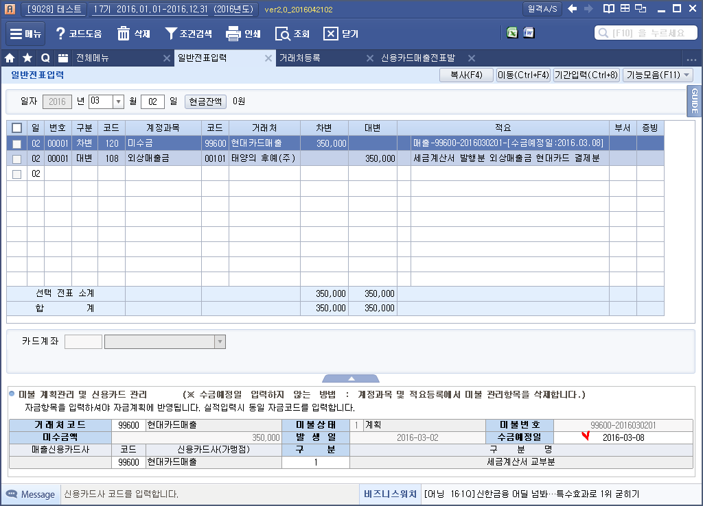Navigate back with the left arrow
Viewport: 703px width, 506px height.
[572, 8]
